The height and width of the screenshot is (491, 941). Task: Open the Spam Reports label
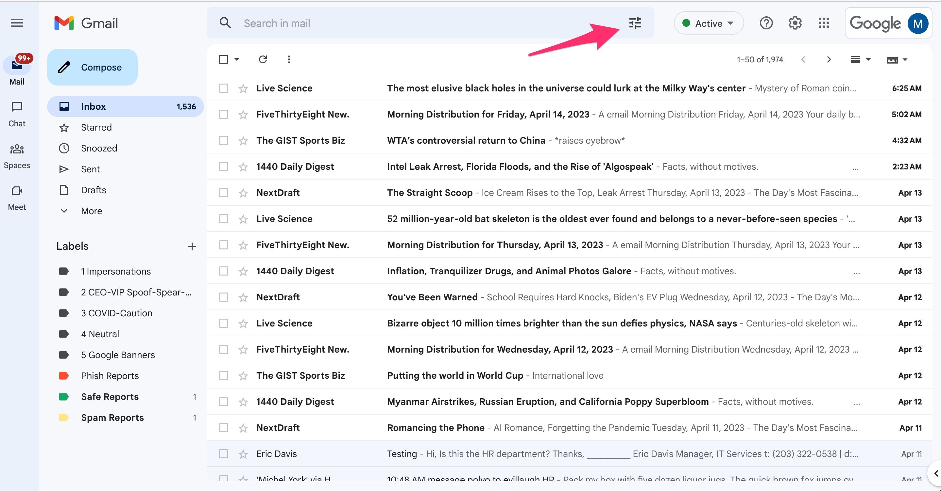click(125, 417)
